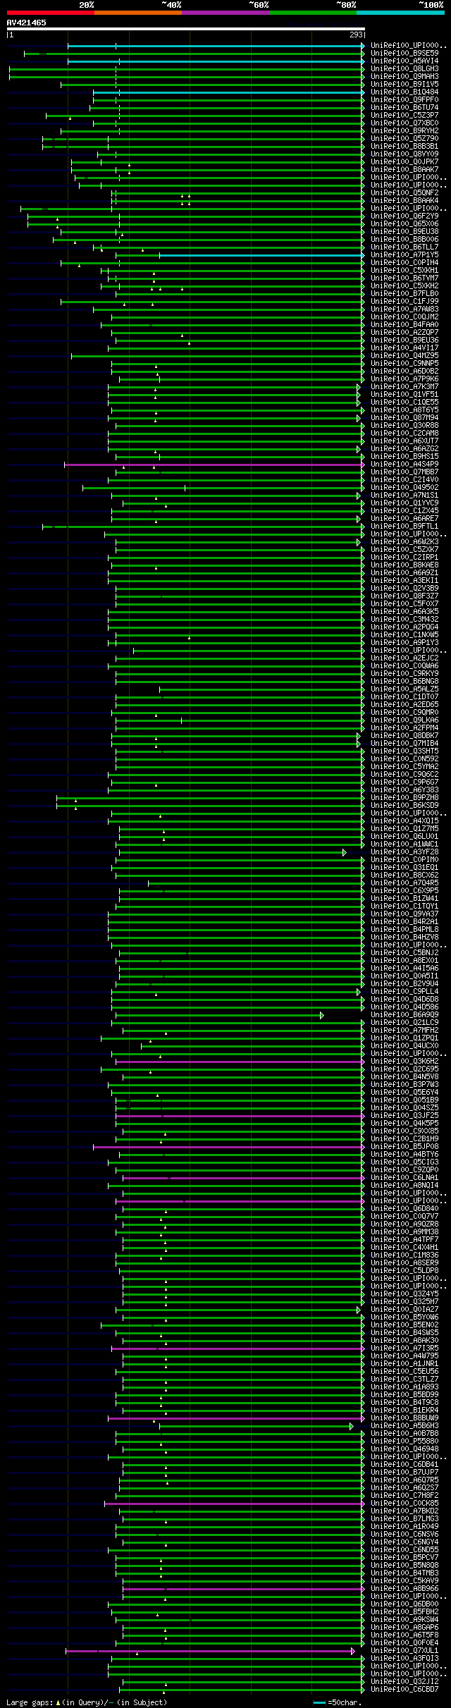The width and height of the screenshot is (451, 1708).
Task: Click the purple alignment bar of UniRef100_A4S4P9
Action: click(x=214, y=465)
